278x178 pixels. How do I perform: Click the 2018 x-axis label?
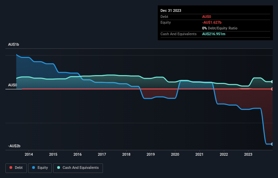(126, 154)
